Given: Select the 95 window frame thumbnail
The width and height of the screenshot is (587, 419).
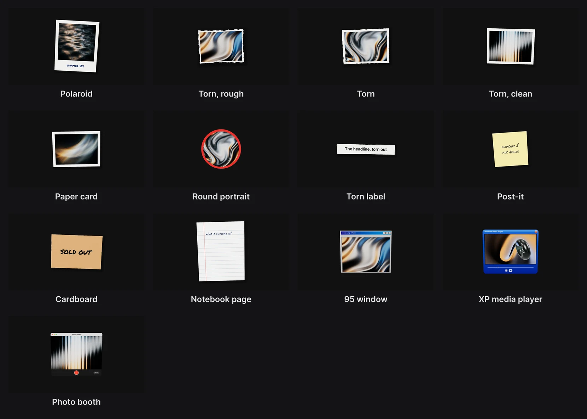Looking at the screenshot, I should [366, 252].
